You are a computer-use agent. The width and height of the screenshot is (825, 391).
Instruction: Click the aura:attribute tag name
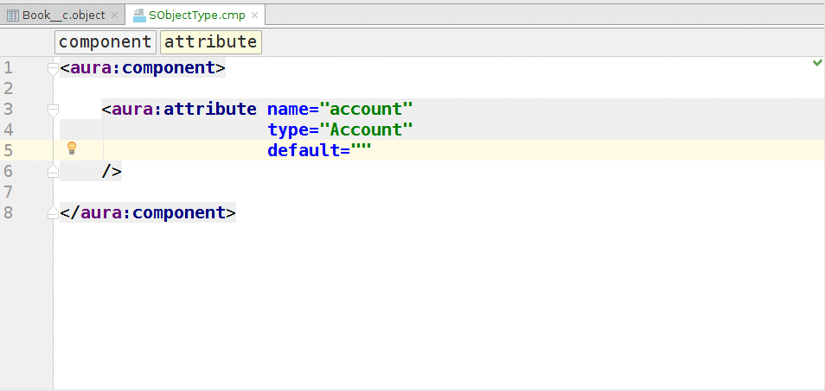click(x=183, y=109)
